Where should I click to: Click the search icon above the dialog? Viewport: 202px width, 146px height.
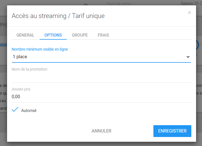[x=86, y=4]
